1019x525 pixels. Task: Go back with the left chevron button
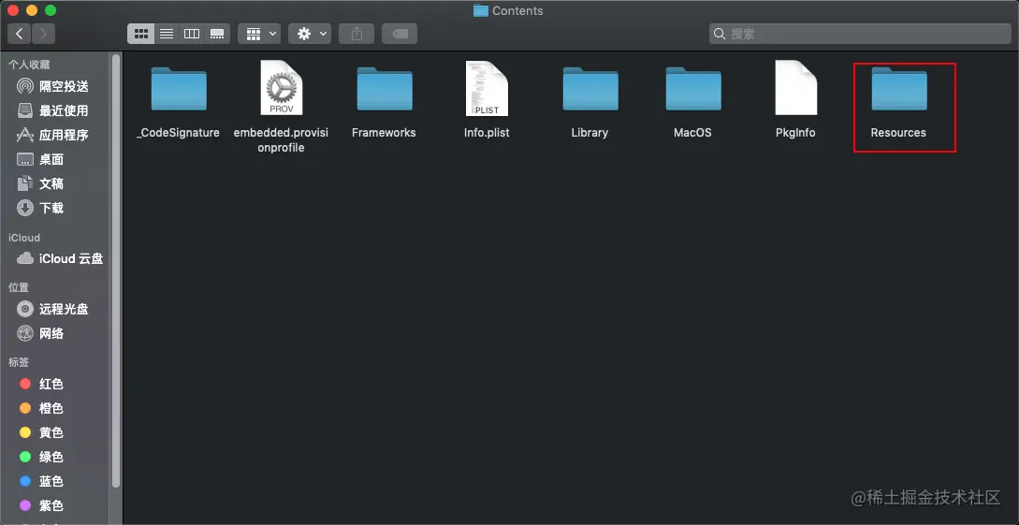20,34
